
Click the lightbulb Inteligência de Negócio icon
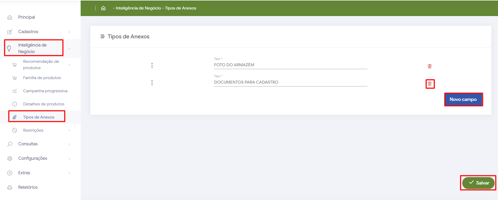click(x=9, y=48)
